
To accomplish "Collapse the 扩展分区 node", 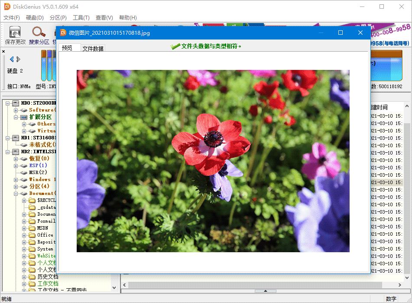I will [16, 117].
